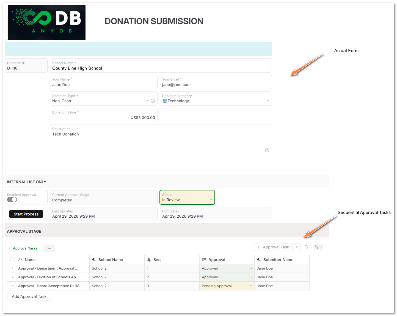This screenshot has height=316, width=397.
Task: Click the Donation Type info icon
Action: click(x=153, y=101)
